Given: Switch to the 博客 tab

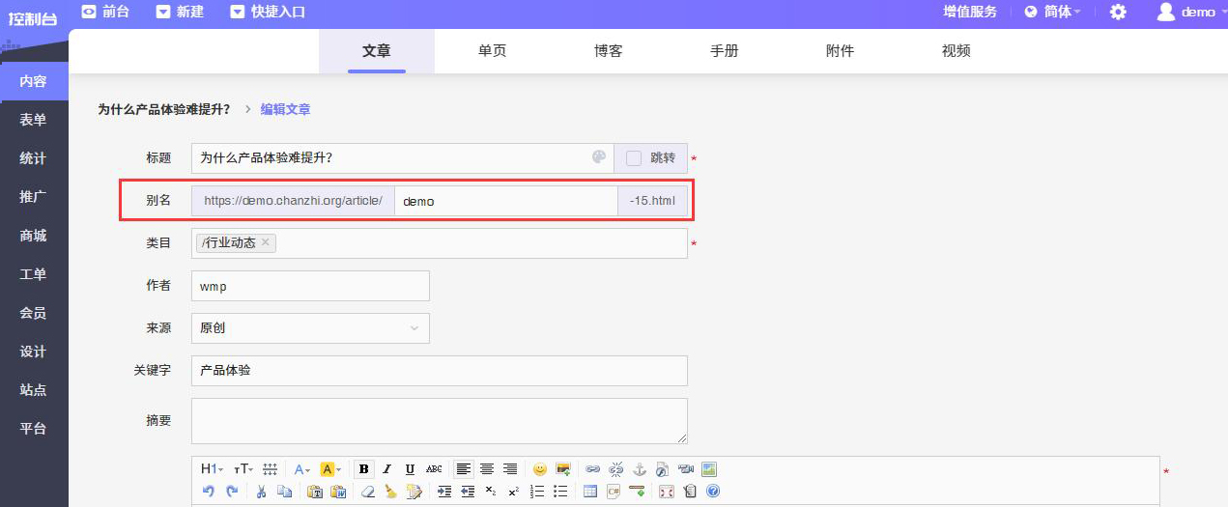Looking at the screenshot, I should 608,51.
